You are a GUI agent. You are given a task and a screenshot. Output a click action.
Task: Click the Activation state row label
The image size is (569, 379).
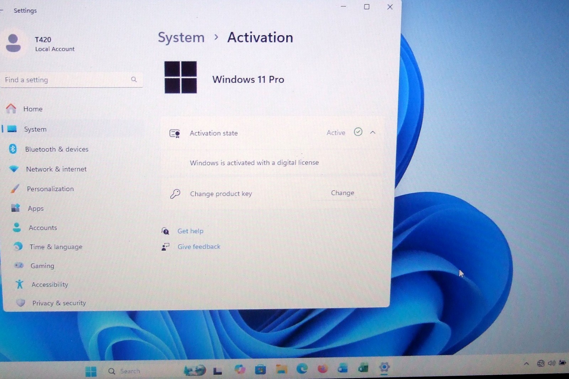(214, 133)
